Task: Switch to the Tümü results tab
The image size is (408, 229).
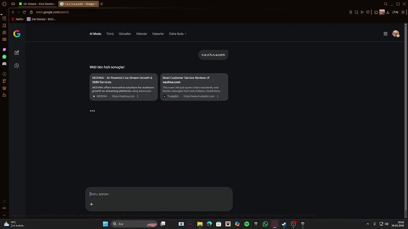Action: click(110, 34)
